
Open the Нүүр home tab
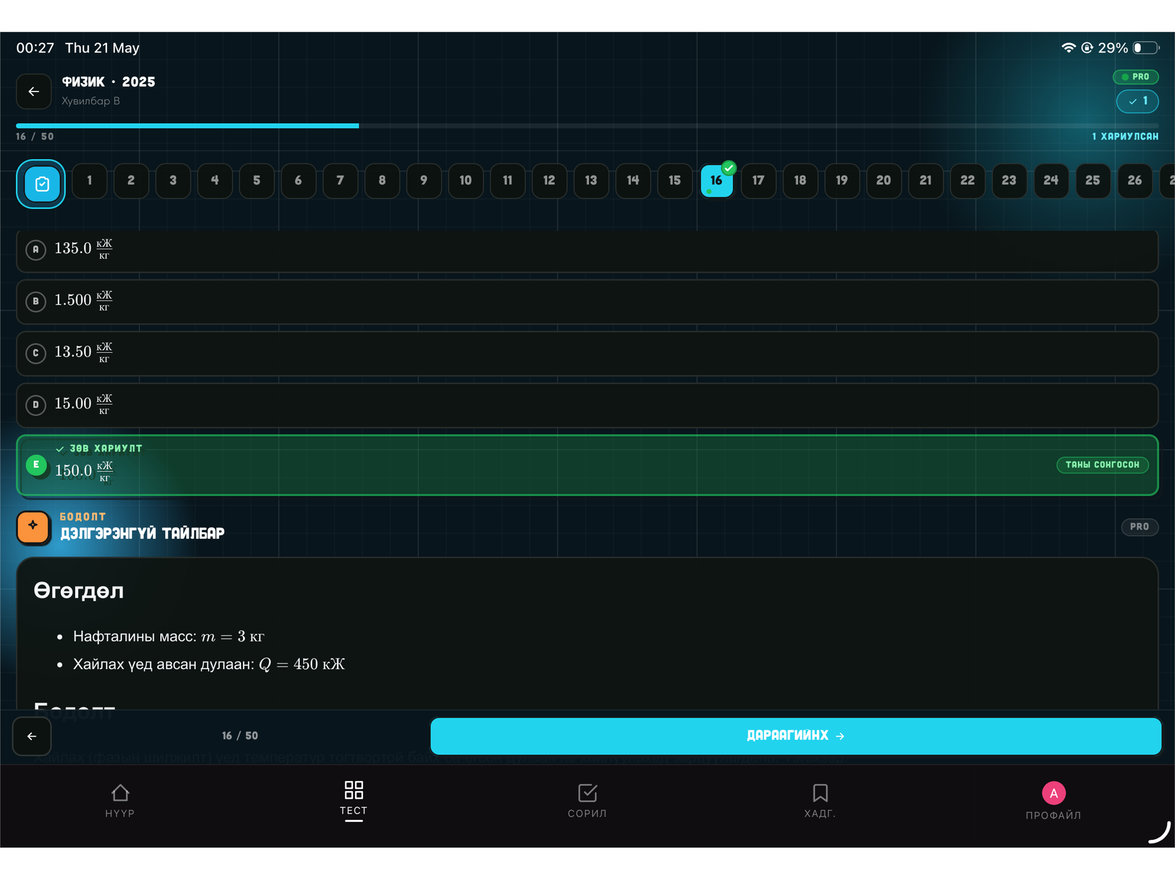pyautogui.click(x=120, y=801)
